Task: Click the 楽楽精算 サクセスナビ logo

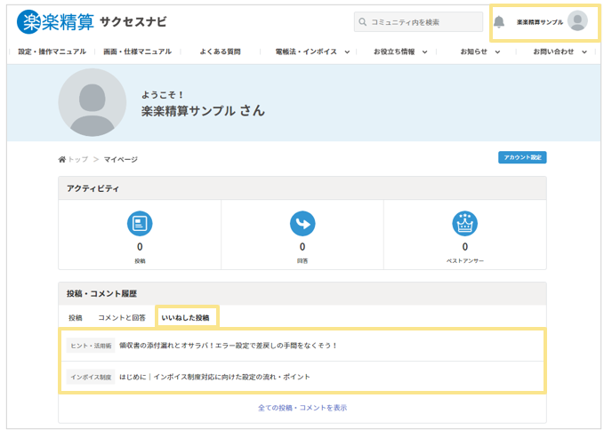Action: (x=91, y=21)
